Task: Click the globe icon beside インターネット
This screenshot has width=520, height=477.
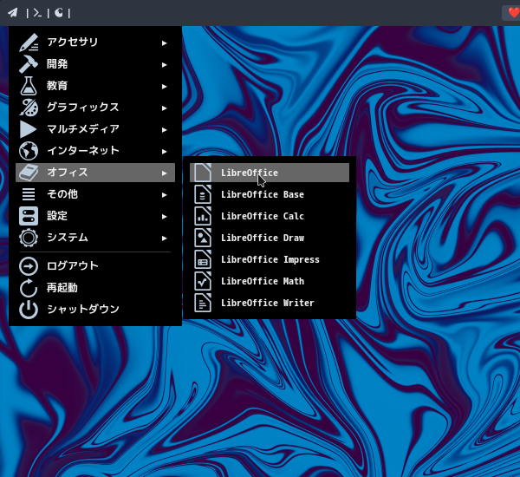Action: pyautogui.click(x=29, y=151)
